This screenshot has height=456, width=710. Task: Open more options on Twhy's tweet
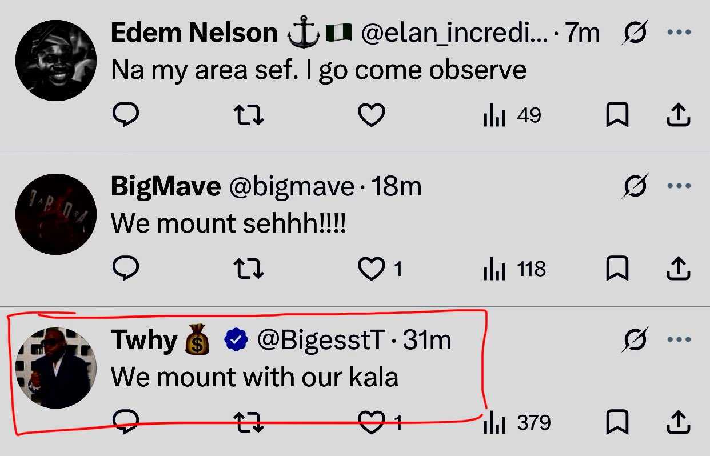pos(679,339)
